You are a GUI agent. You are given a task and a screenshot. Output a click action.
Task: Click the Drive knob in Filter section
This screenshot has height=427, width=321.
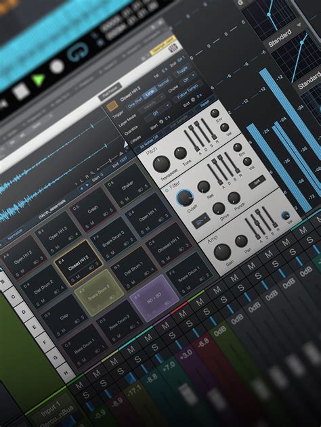(219, 208)
